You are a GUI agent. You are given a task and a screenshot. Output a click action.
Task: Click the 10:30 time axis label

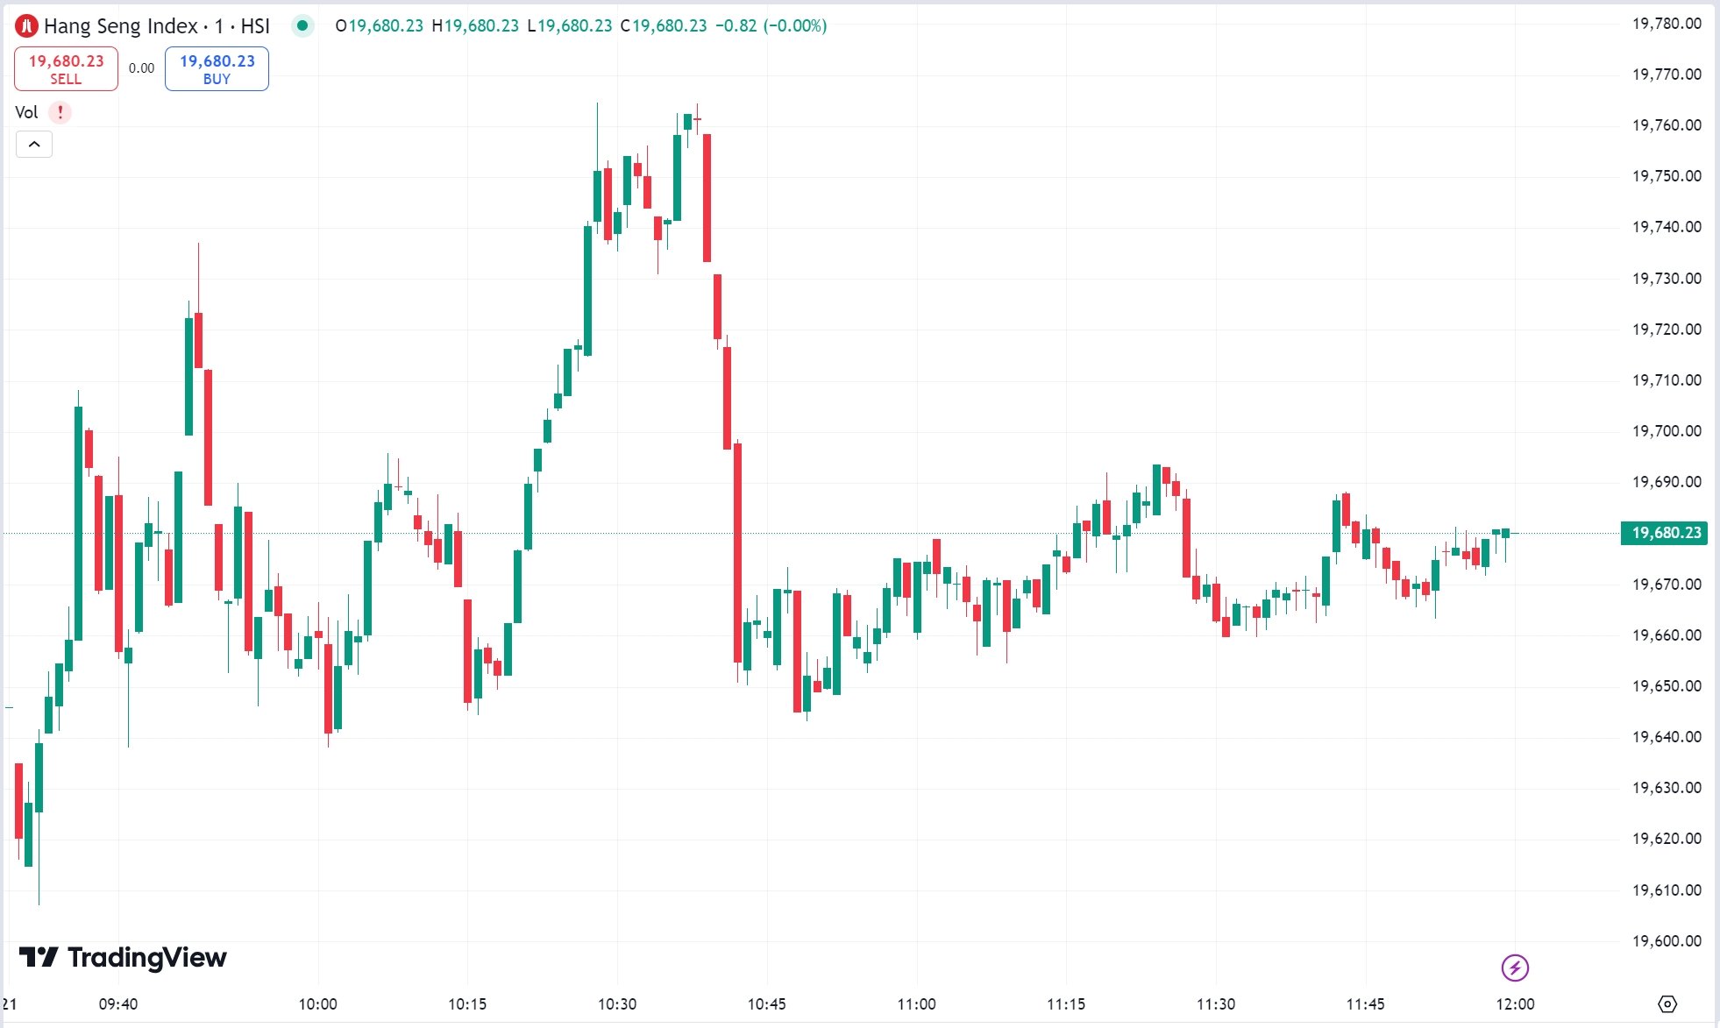[x=617, y=1004]
